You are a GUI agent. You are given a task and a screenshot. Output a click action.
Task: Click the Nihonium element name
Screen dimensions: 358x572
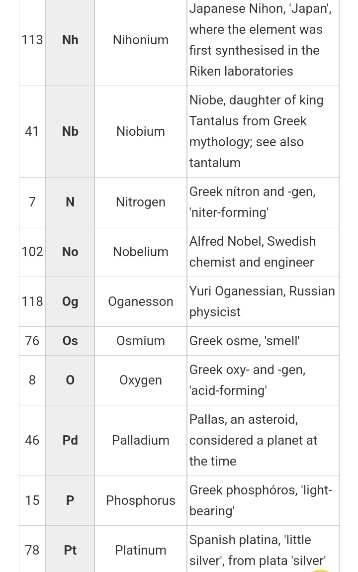tap(140, 40)
